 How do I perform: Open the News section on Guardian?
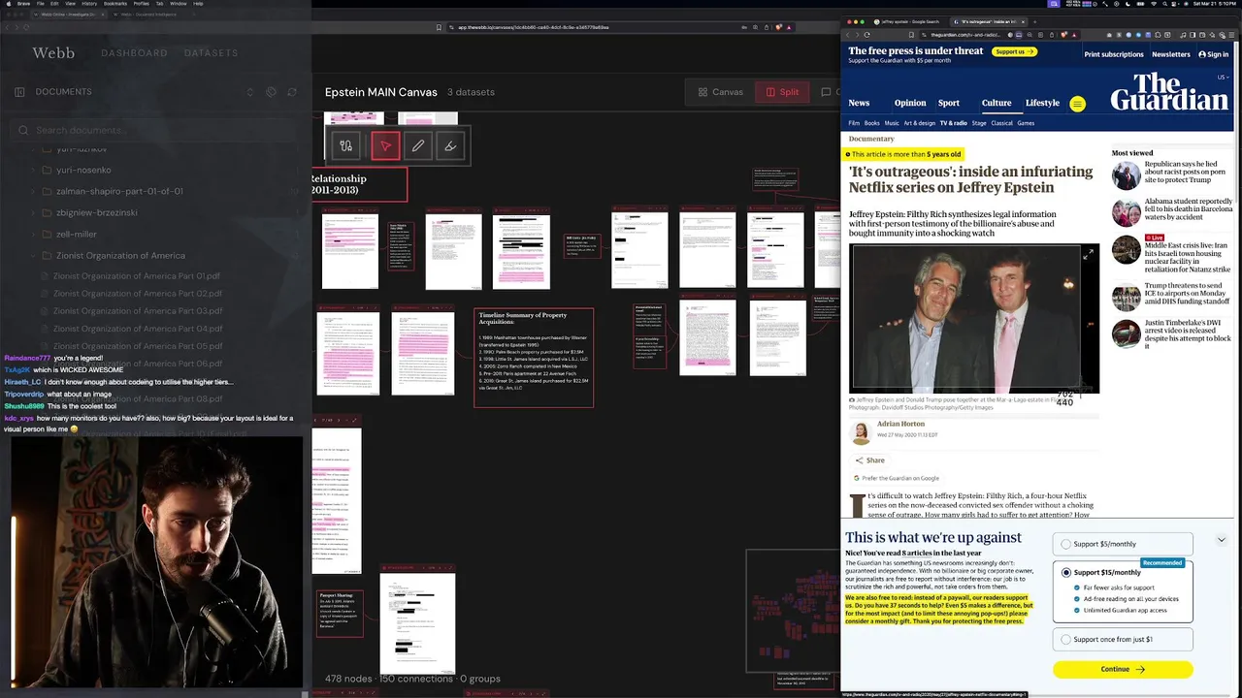tap(859, 103)
